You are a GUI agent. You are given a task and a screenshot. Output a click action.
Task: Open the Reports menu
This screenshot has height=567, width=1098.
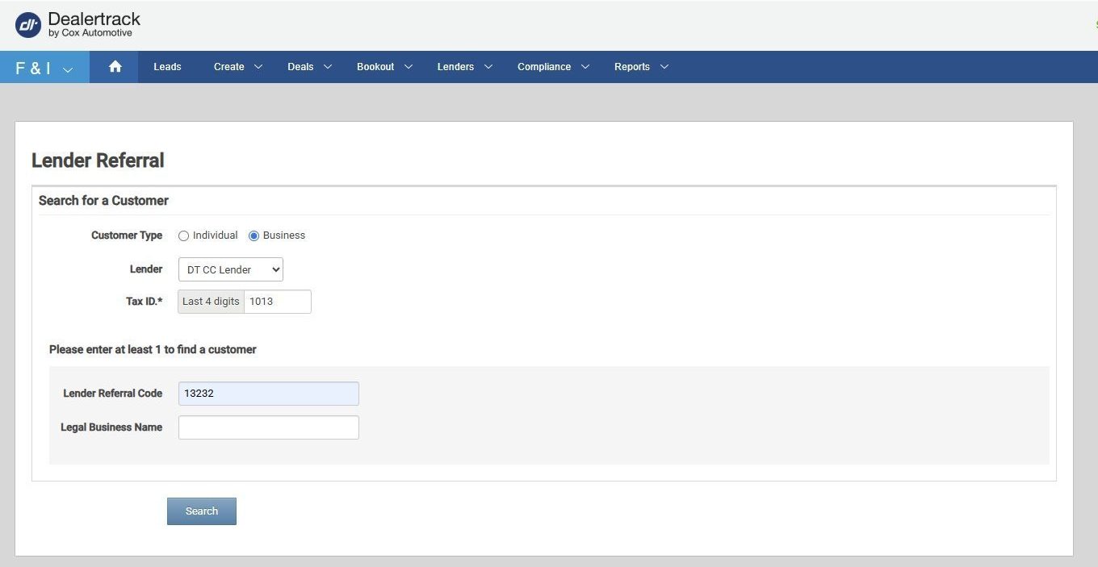(x=641, y=67)
